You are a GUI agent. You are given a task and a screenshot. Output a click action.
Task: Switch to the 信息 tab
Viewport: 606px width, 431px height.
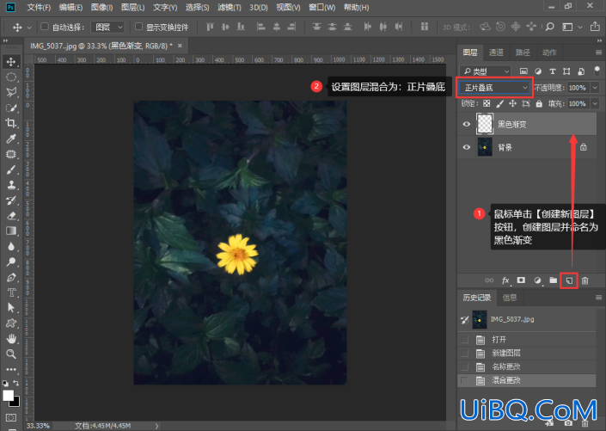click(510, 298)
